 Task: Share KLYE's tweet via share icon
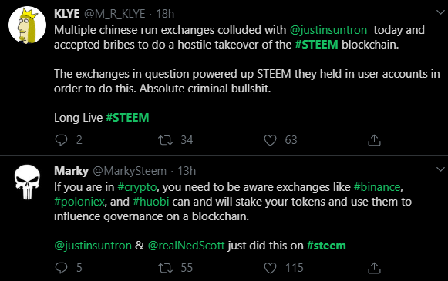click(374, 140)
